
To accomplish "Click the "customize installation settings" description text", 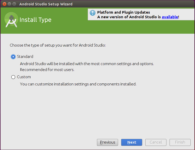I will pos(78,84).
